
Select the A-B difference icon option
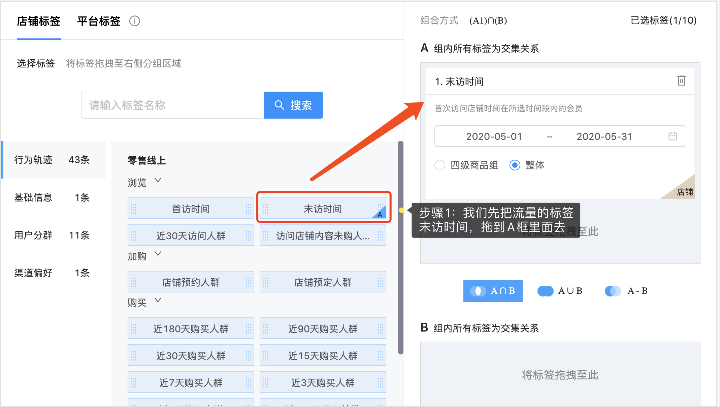(x=613, y=291)
